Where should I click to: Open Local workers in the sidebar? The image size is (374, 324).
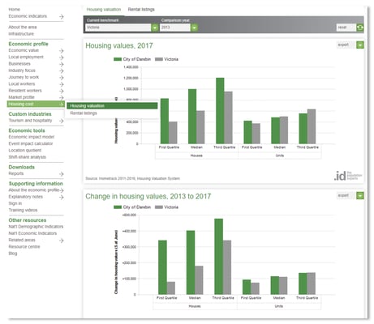point(22,84)
